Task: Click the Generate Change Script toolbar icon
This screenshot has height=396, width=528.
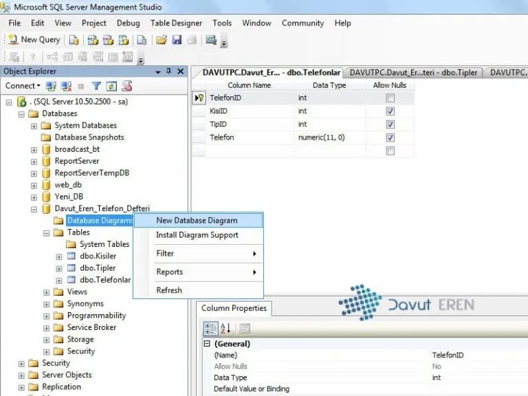Action: click(14, 57)
